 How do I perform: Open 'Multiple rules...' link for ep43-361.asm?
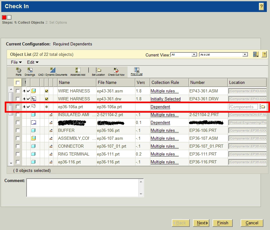[x=165, y=91]
